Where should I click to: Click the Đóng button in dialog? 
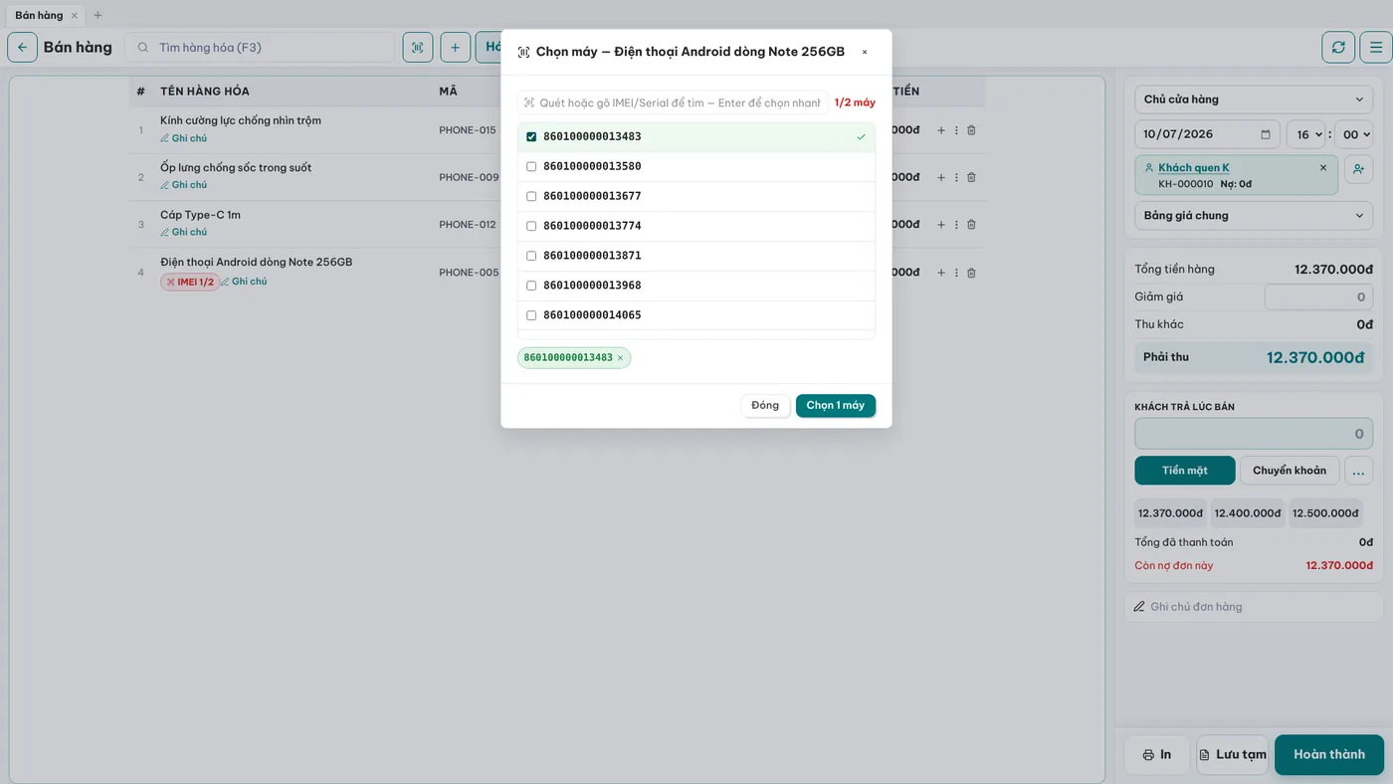tap(765, 406)
